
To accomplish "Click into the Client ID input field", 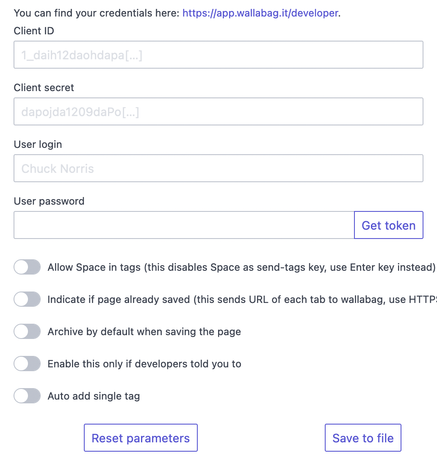I will [218, 55].
